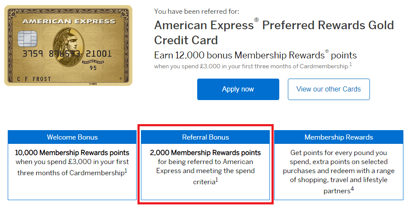This screenshot has height=210, width=409.
Task: Click the 10,000 Membership Rewards points text
Action: click(72, 152)
